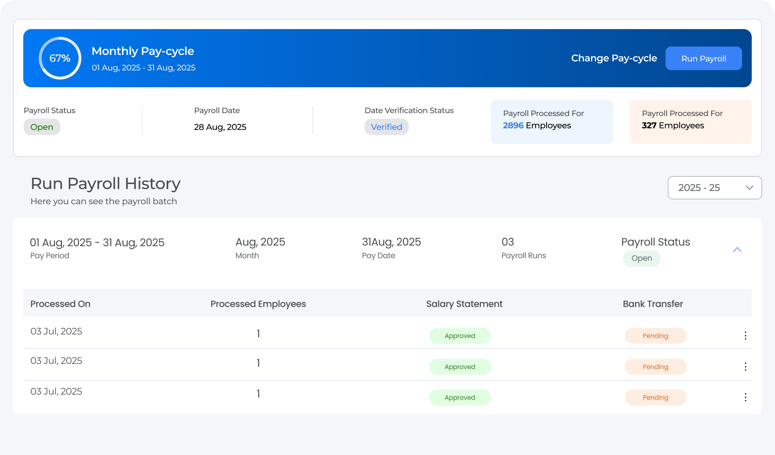Click the second row's Pending bank transfer badge
The height and width of the screenshot is (455, 775).
[655, 367]
